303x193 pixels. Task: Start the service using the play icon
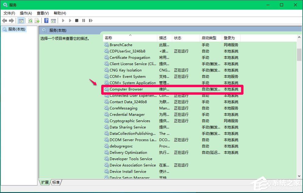[x=63, y=20]
